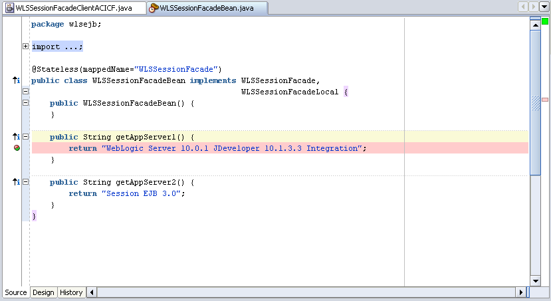This screenshot has width=551, height=301.
Task: Click the "WLSSessionFacade" mappedName string
Action: click(175, 69)
